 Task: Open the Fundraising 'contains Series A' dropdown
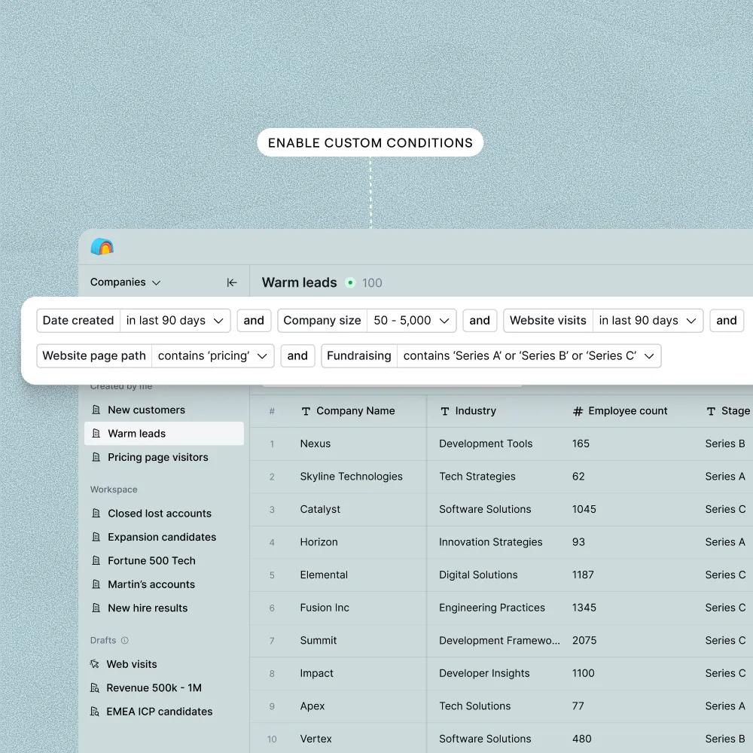529,356
